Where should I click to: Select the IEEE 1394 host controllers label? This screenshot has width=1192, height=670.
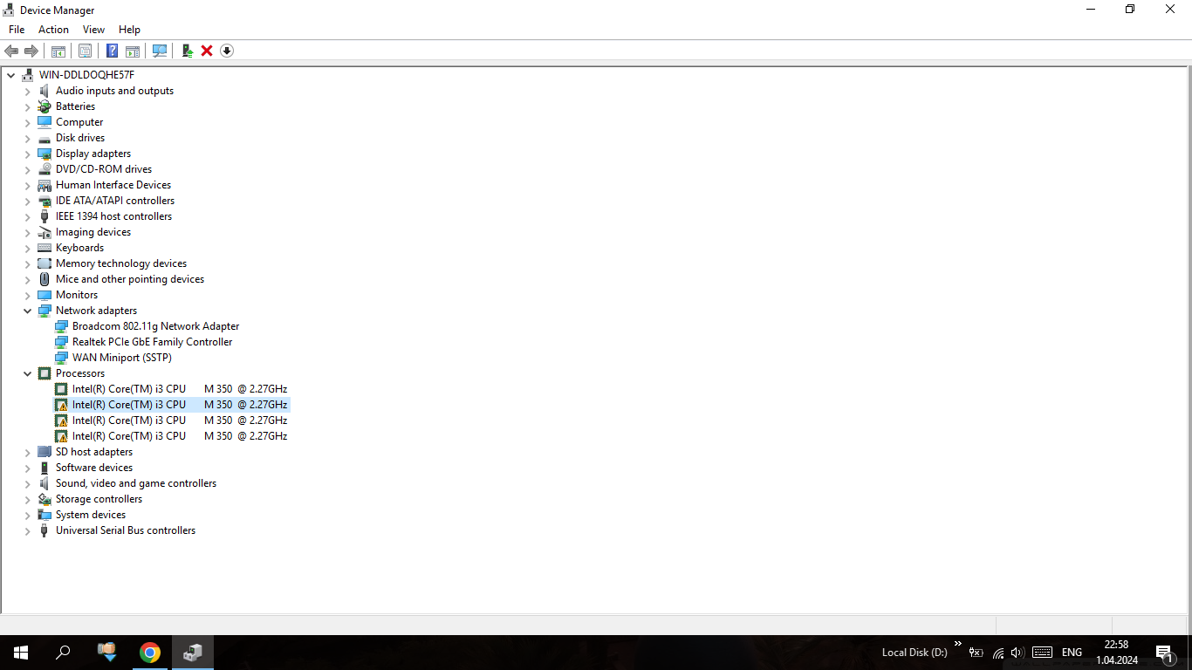pyautogui.click(x=113, y=216)
